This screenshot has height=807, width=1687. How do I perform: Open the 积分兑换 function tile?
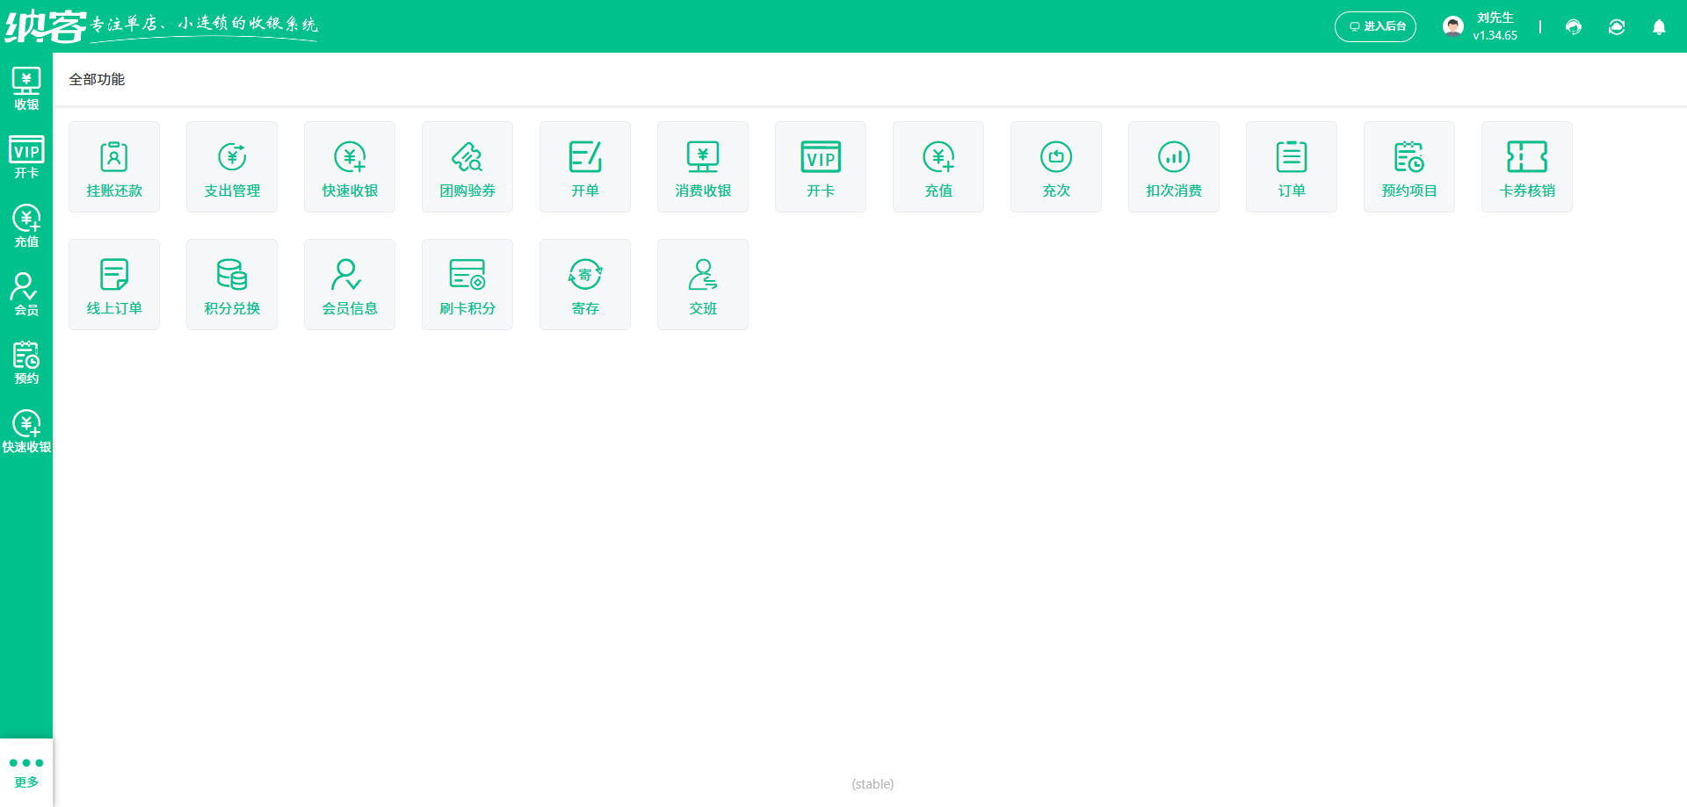(232, 285)
